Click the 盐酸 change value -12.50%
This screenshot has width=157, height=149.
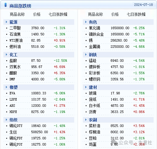(x=61, y=61)
